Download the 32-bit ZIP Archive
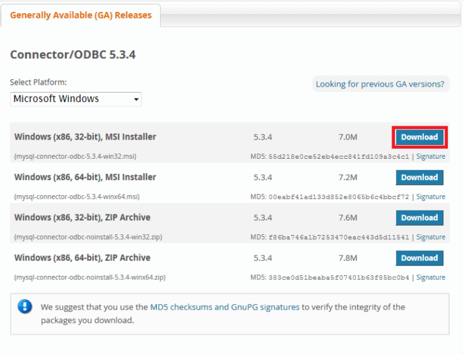Image resolution: width=463 pixels, height=354 pixels. click(x=419, y=218)
